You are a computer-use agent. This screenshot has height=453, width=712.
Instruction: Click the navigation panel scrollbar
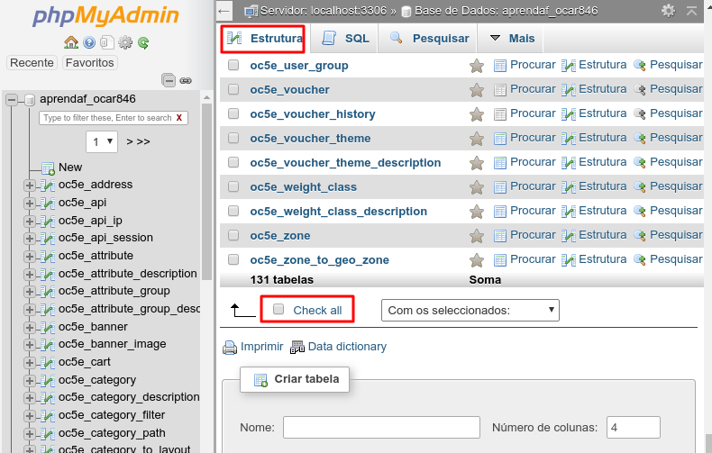(x=206, y=191)
